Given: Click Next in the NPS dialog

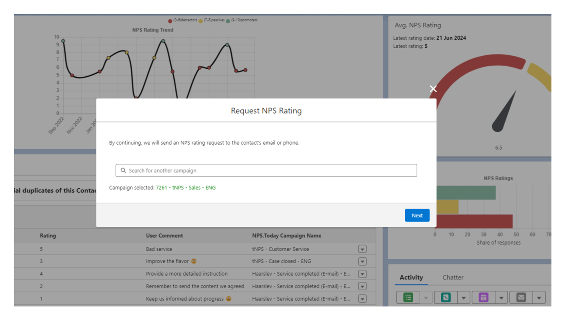Looking at the screenshot, I should point(417,215).
